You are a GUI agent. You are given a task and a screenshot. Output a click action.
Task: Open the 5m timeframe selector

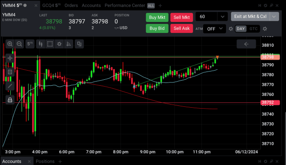(30, 44)
